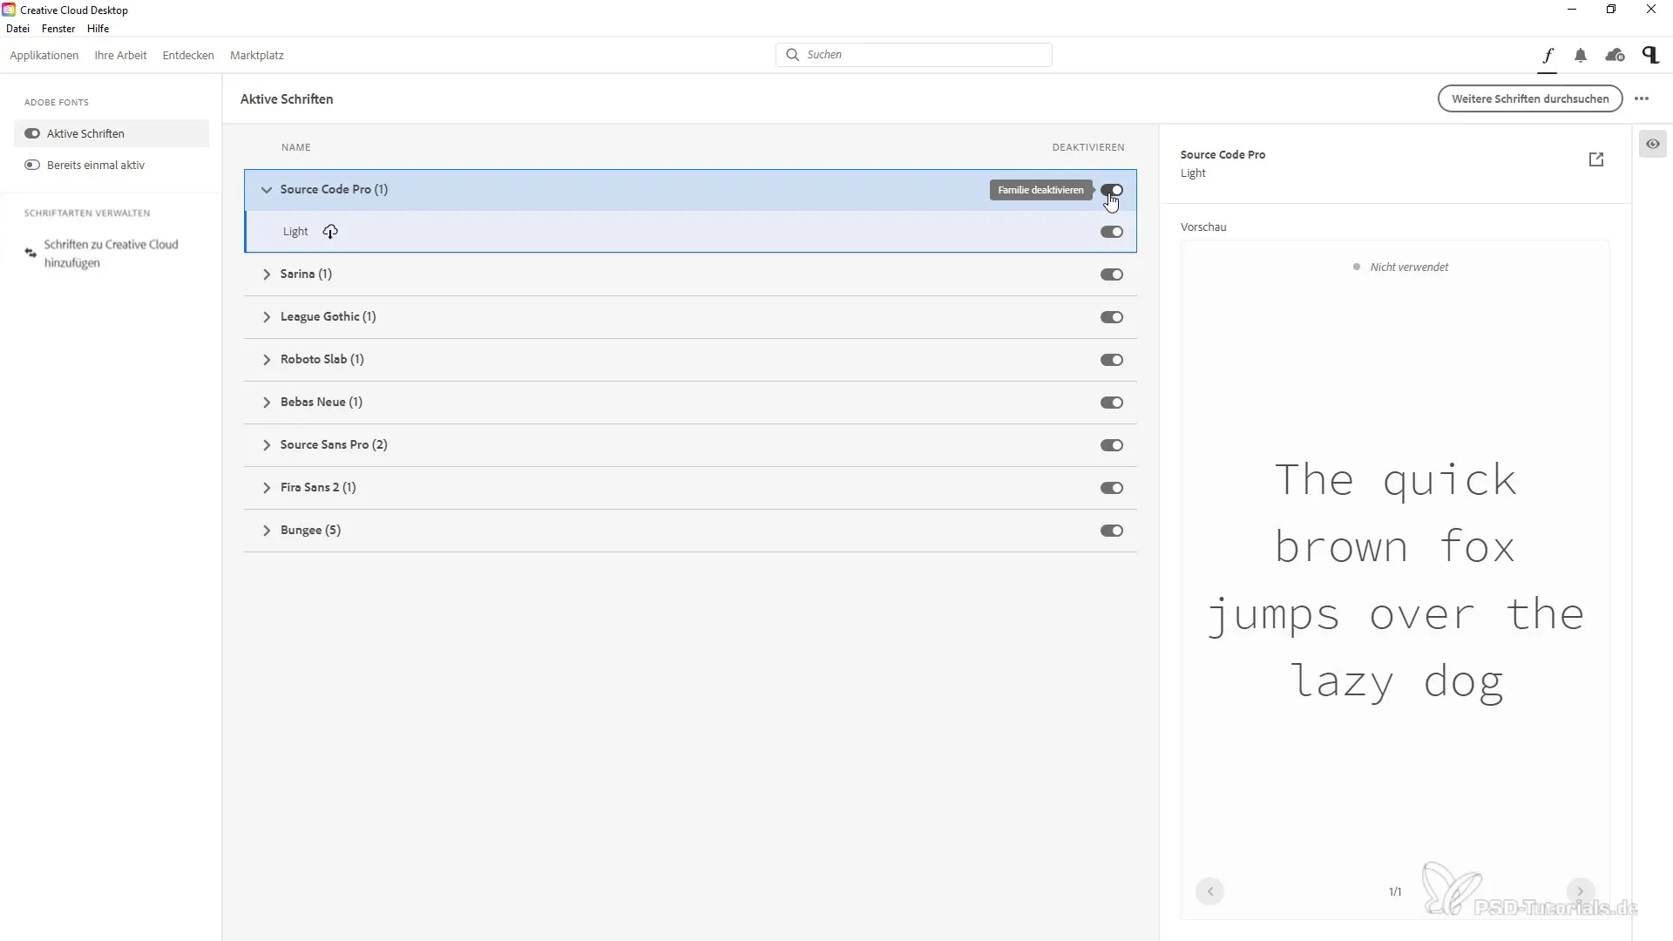Expand the Bungee family chevron
Viewport: 1673px width, 941px height.
pos(267,531)
